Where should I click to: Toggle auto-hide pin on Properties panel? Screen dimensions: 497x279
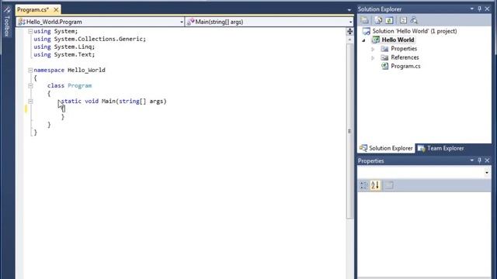480,160
